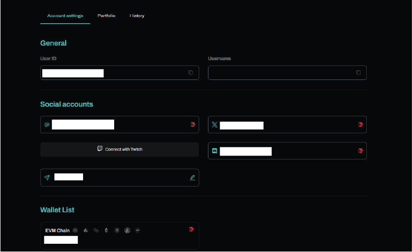Click the Social accounts heading

click(x=67, y=104)
